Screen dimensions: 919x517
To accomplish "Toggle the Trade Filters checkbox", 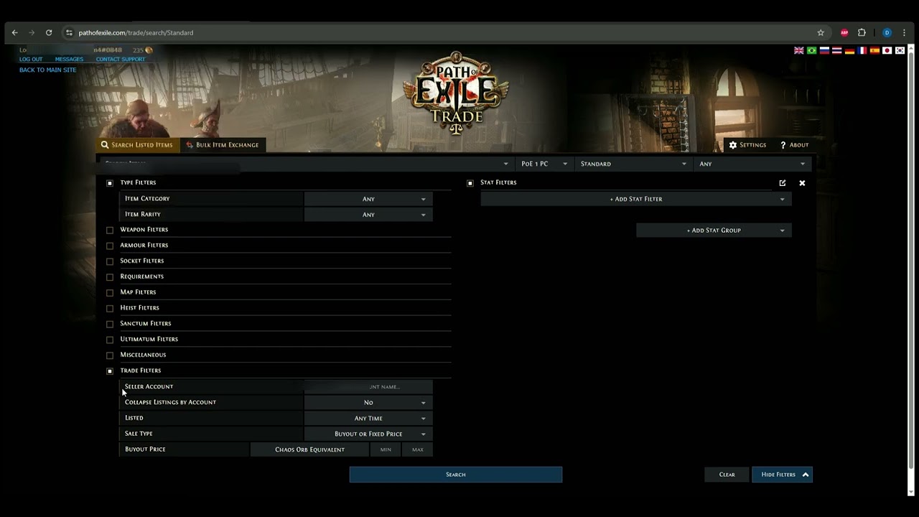I will (x=110, y=371).
